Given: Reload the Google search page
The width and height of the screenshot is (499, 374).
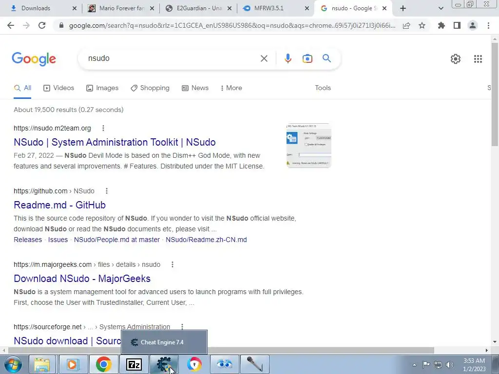Looking at the screenshot, I should tap(42, 25).
